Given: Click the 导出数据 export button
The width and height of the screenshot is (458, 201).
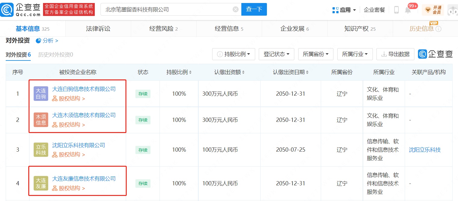Looking at the screenshot, I should 395,54.
